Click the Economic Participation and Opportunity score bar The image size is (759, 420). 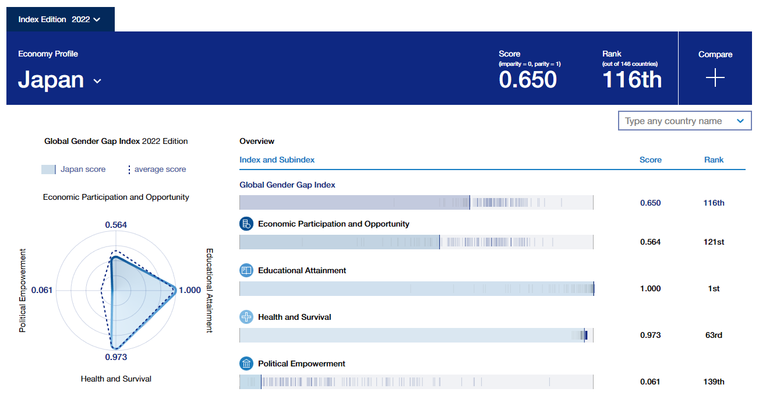pos(416,242)
